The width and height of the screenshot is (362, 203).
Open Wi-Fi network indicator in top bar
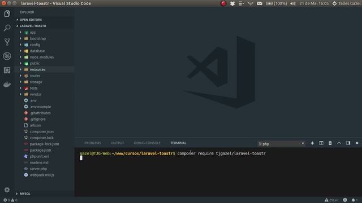click(250, 3)
